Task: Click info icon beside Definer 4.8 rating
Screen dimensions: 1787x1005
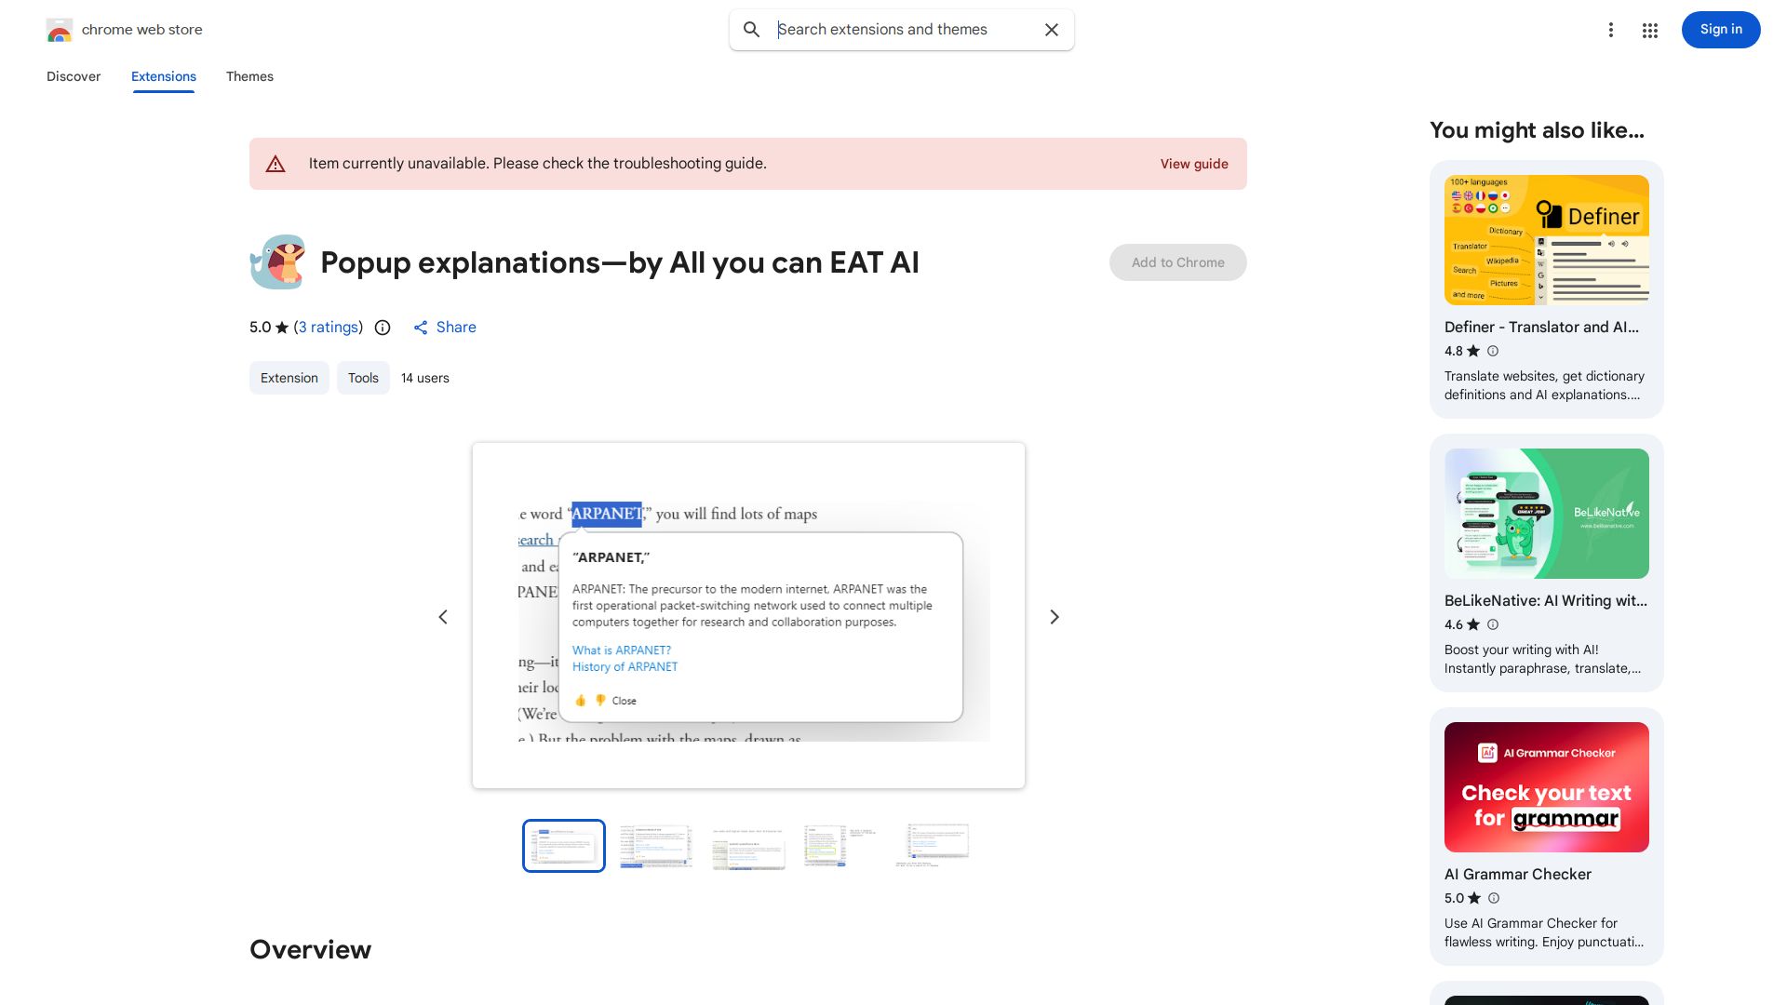Action: [x=1493, y=351]
